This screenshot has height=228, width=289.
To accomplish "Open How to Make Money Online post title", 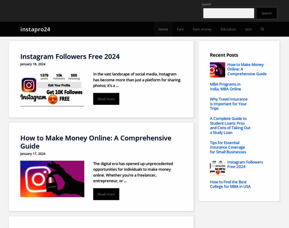I will pos(96,142).
